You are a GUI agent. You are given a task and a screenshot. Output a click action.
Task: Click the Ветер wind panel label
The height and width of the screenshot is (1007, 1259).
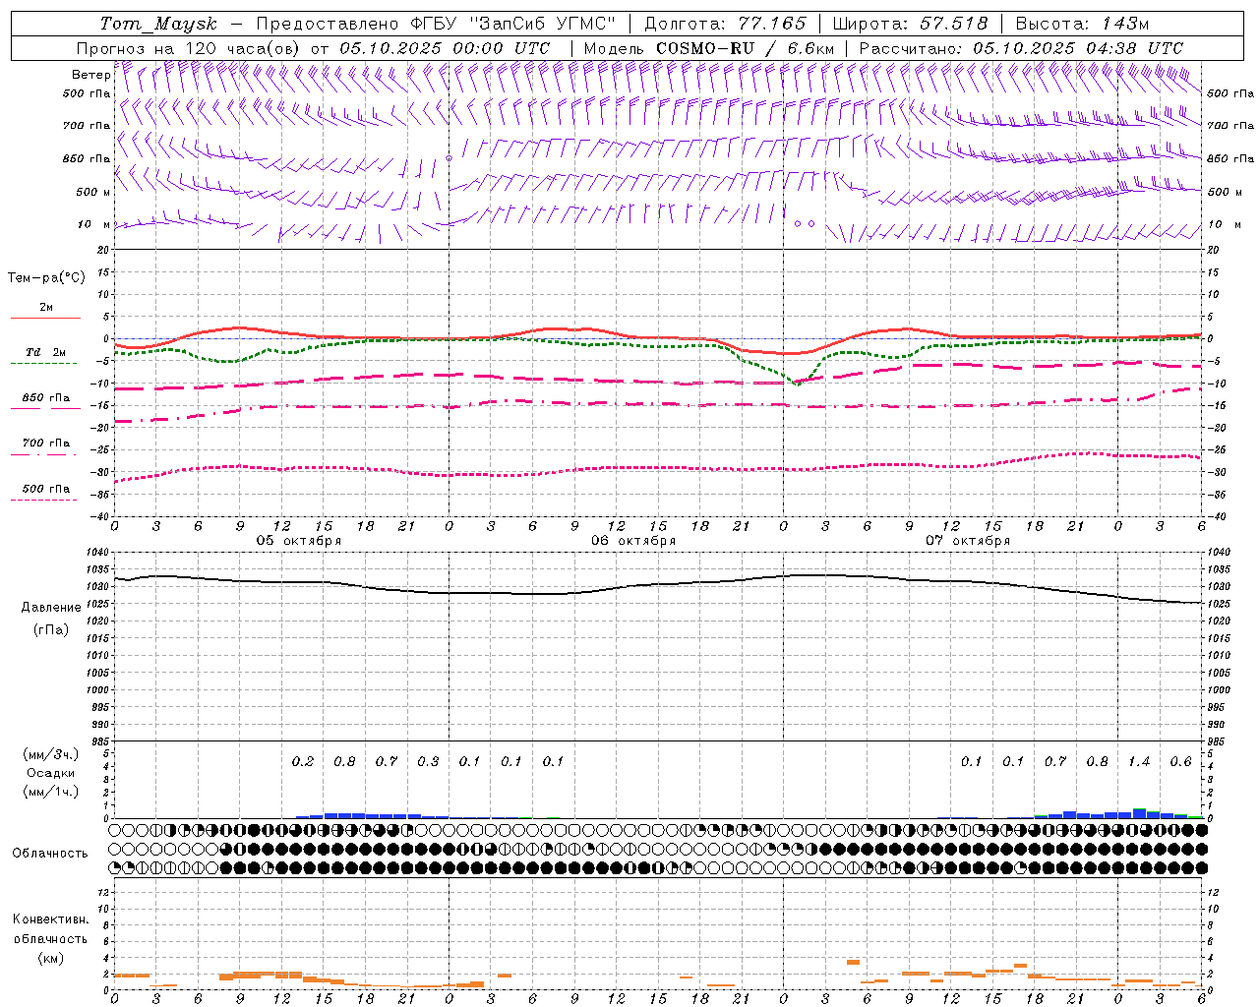coord(90,75)
